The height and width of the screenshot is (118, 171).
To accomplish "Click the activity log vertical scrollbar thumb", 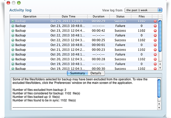I will pos(160,36).
